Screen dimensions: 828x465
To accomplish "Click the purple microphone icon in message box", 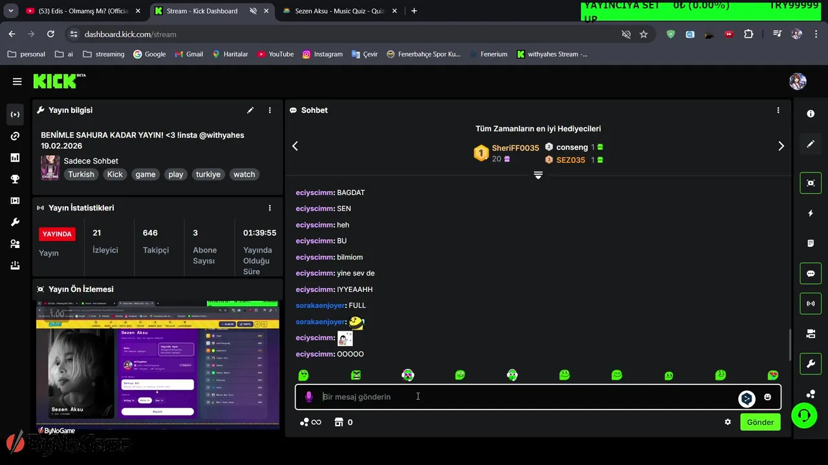I will (x=309, y=397).
